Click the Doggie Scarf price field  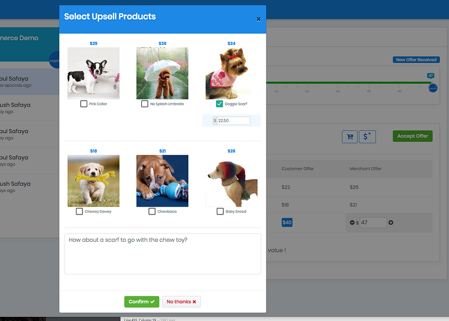coord(234,120)
